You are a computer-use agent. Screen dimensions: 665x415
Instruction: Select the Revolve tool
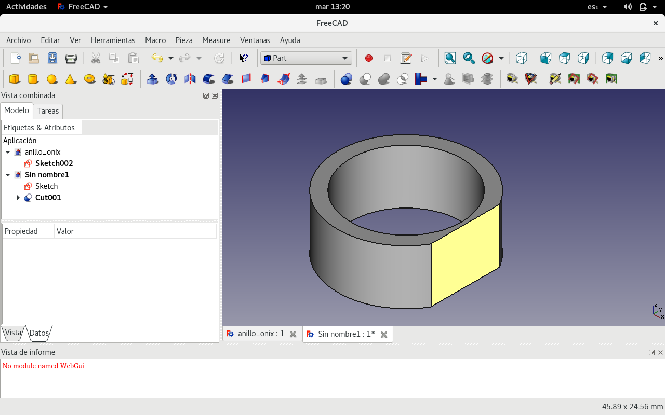click(171, 79)
